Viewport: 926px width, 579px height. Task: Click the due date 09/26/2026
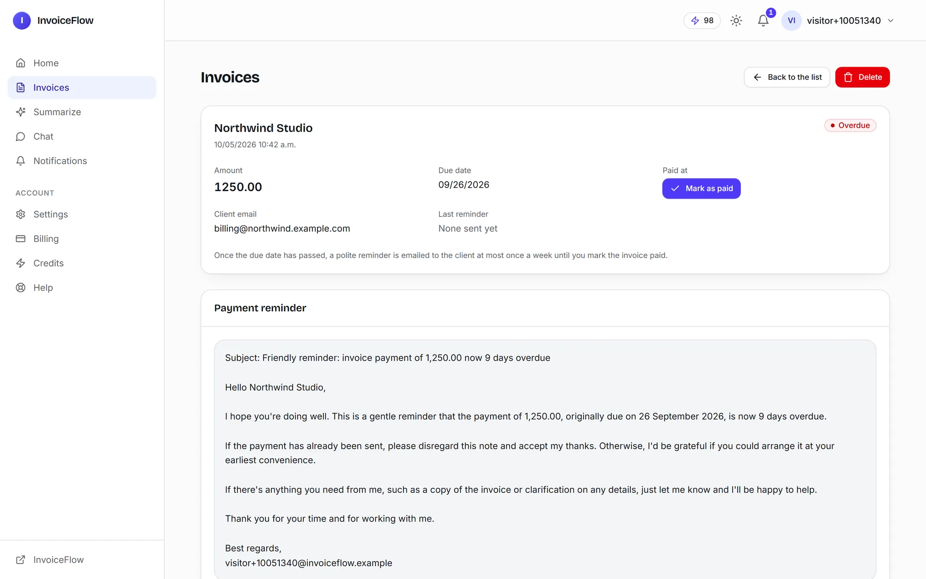click(463, 185)
